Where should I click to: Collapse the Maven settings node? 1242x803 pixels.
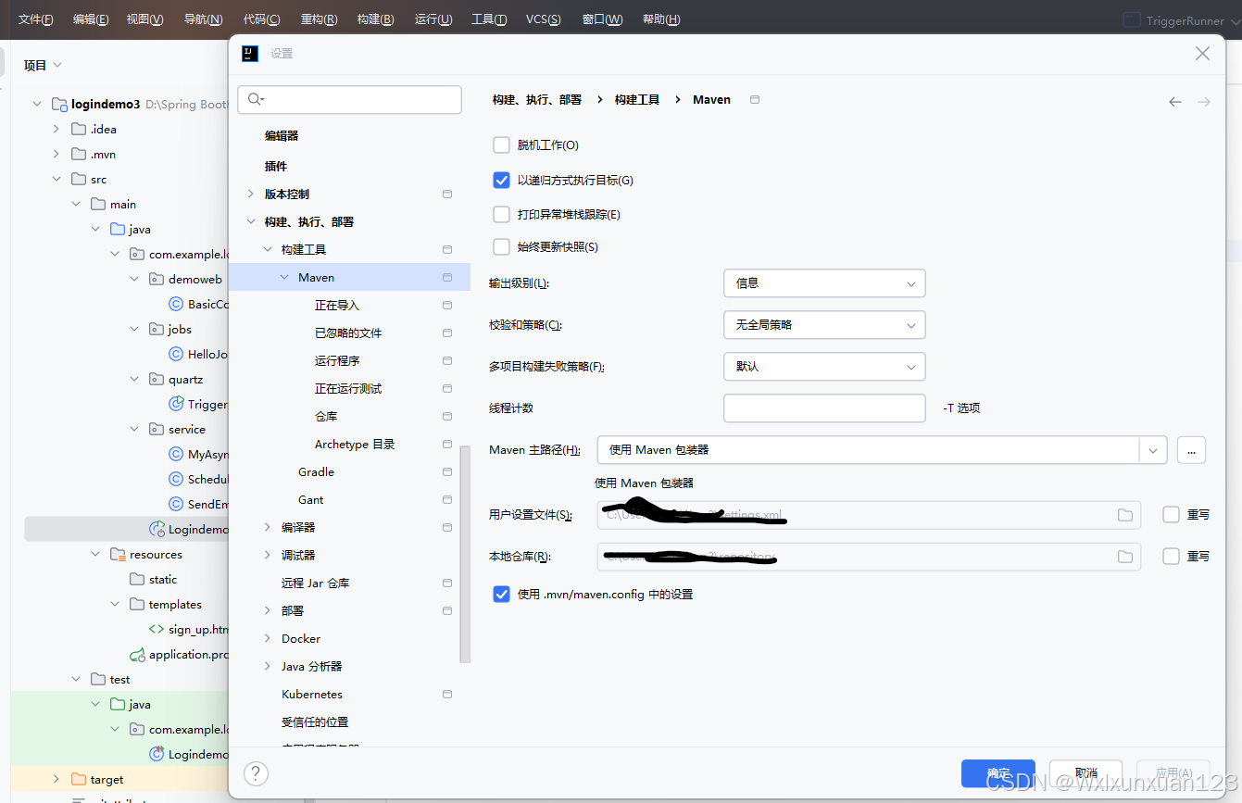pyautogui.click(x=284, y=278)
